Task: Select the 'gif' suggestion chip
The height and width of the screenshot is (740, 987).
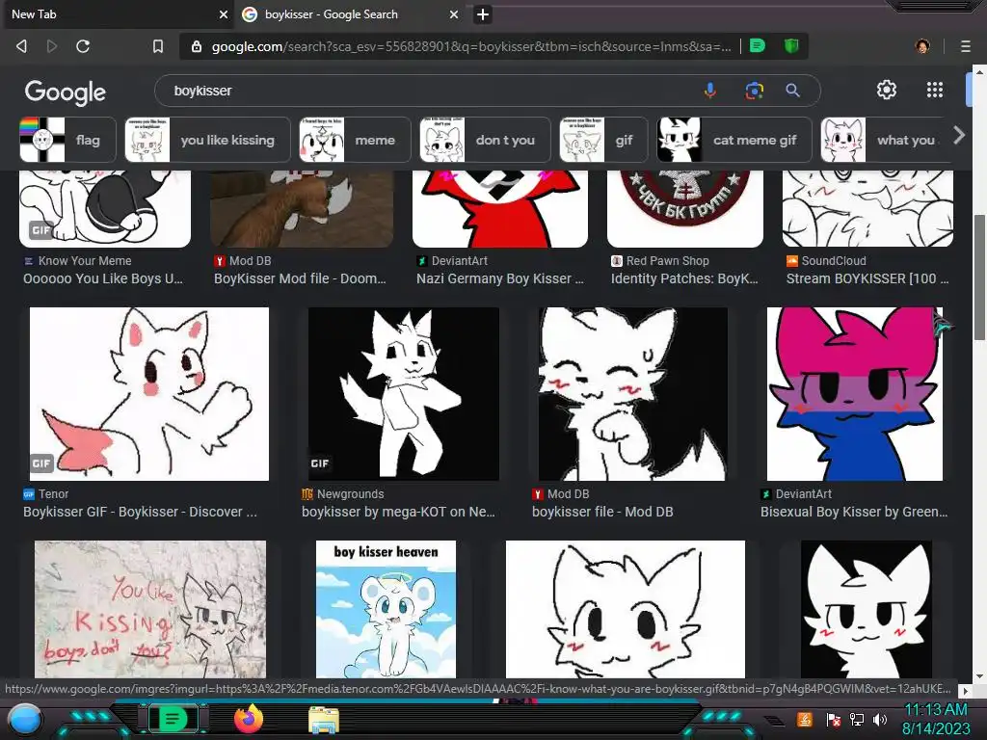Action: coord(603,140)
